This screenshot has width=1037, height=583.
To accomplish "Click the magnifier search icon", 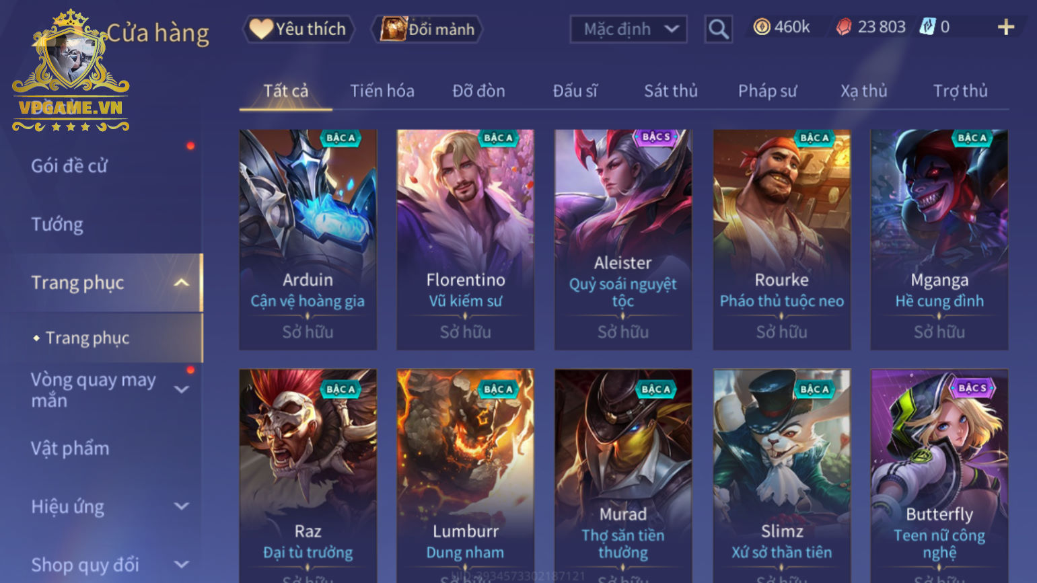I will pos(718,29).
